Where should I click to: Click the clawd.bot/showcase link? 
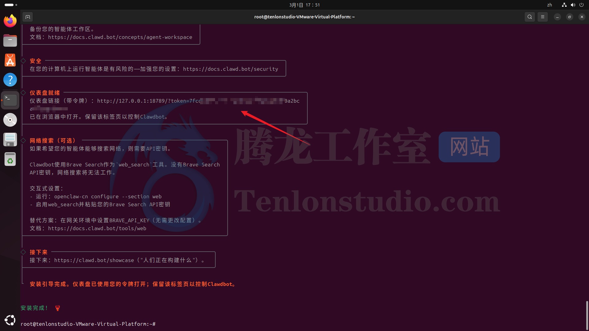94,260
